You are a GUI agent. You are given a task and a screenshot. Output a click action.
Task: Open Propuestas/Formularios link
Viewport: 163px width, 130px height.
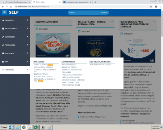(x=72, y=75)
